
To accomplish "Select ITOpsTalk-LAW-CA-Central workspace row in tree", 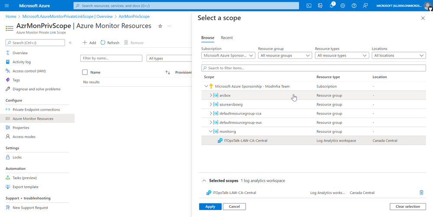I will click(313, 141).
